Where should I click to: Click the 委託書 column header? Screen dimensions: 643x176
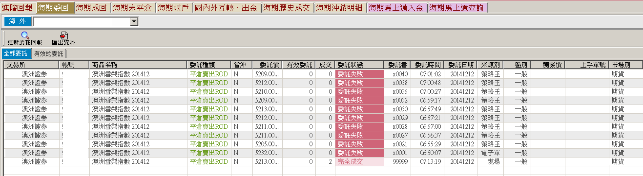pyautogui.click(x=397, y=65)
